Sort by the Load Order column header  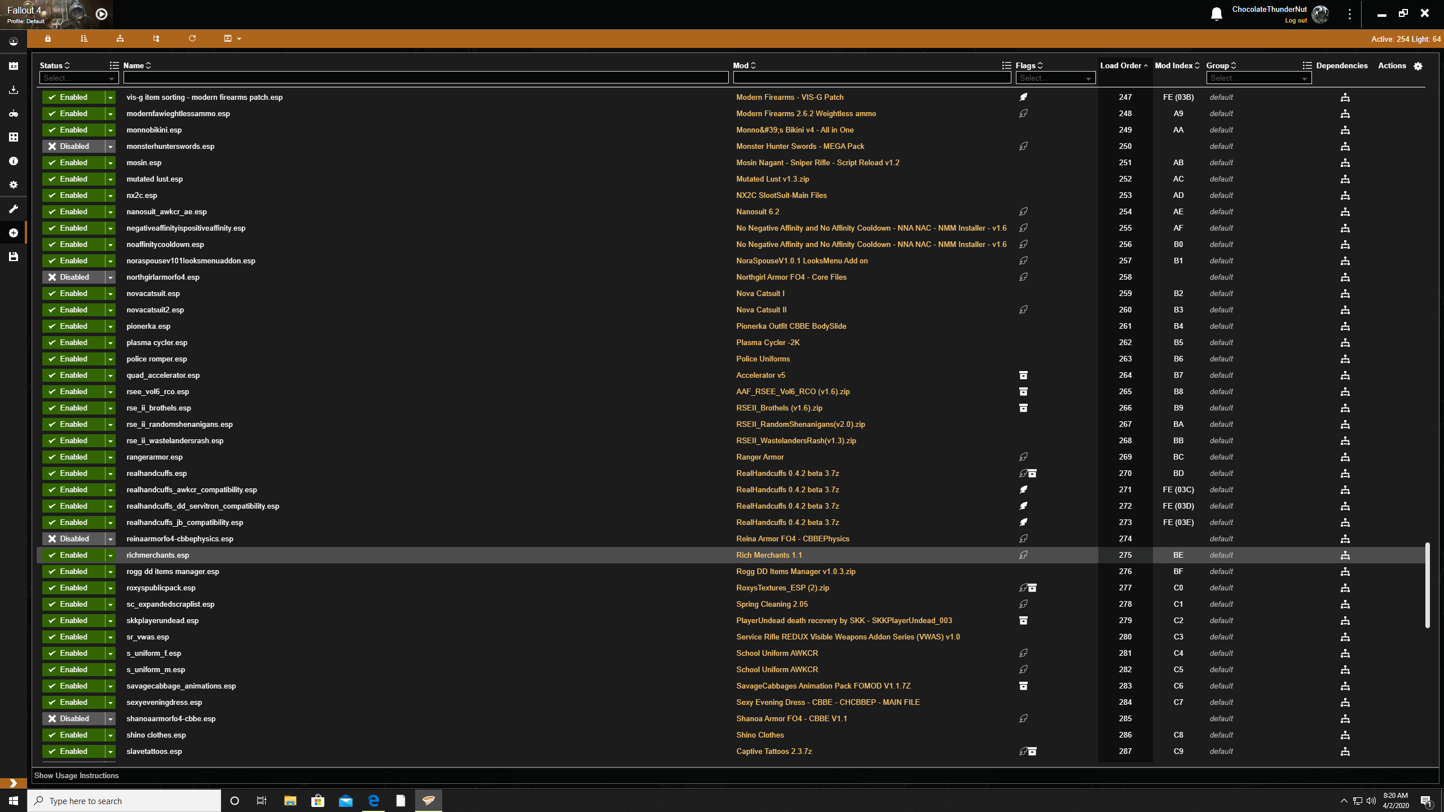click(1124, 65)
